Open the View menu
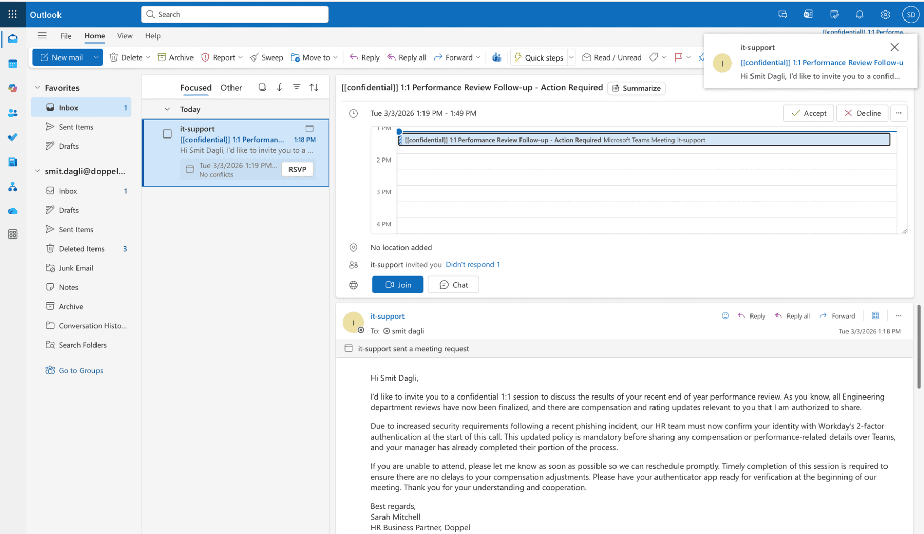 click(x=125, y=36)
